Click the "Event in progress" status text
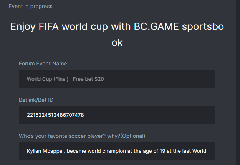240x165 pixels. pos(30,6)
